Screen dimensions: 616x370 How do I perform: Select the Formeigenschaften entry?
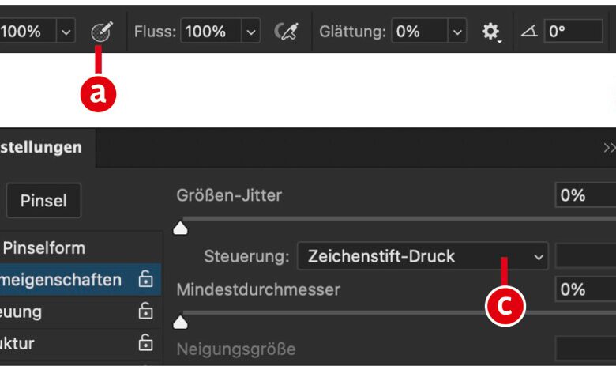(x=62, y=280)
